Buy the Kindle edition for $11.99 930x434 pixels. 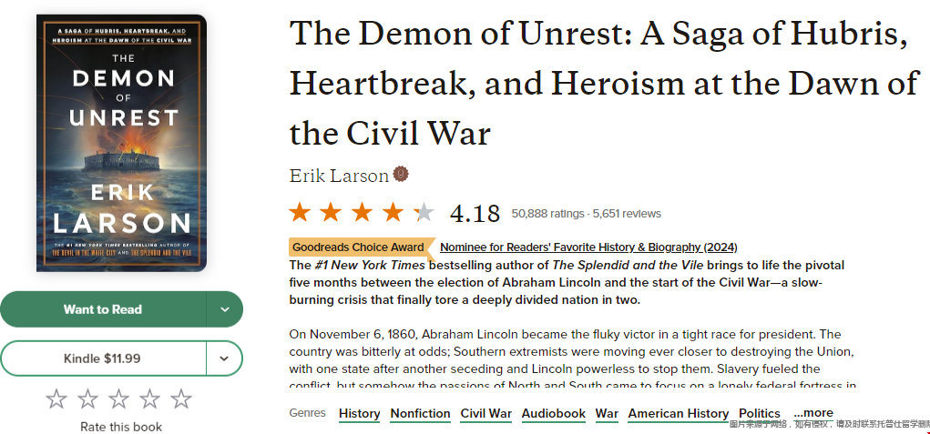pyautogui.click(x=103, y=358)
